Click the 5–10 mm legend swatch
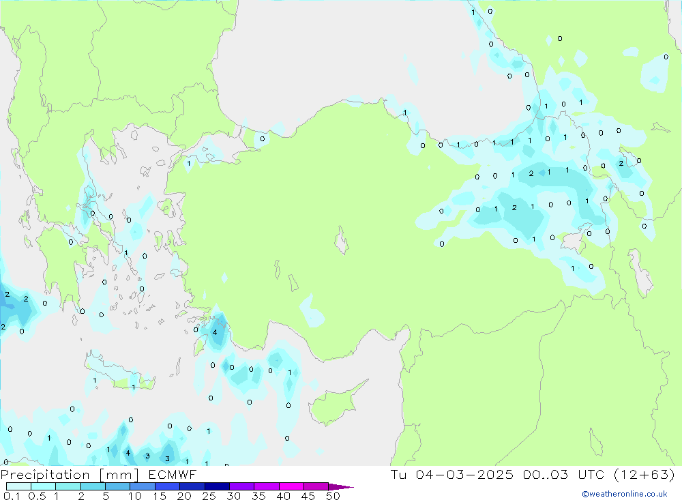 [x=117, y=486]
